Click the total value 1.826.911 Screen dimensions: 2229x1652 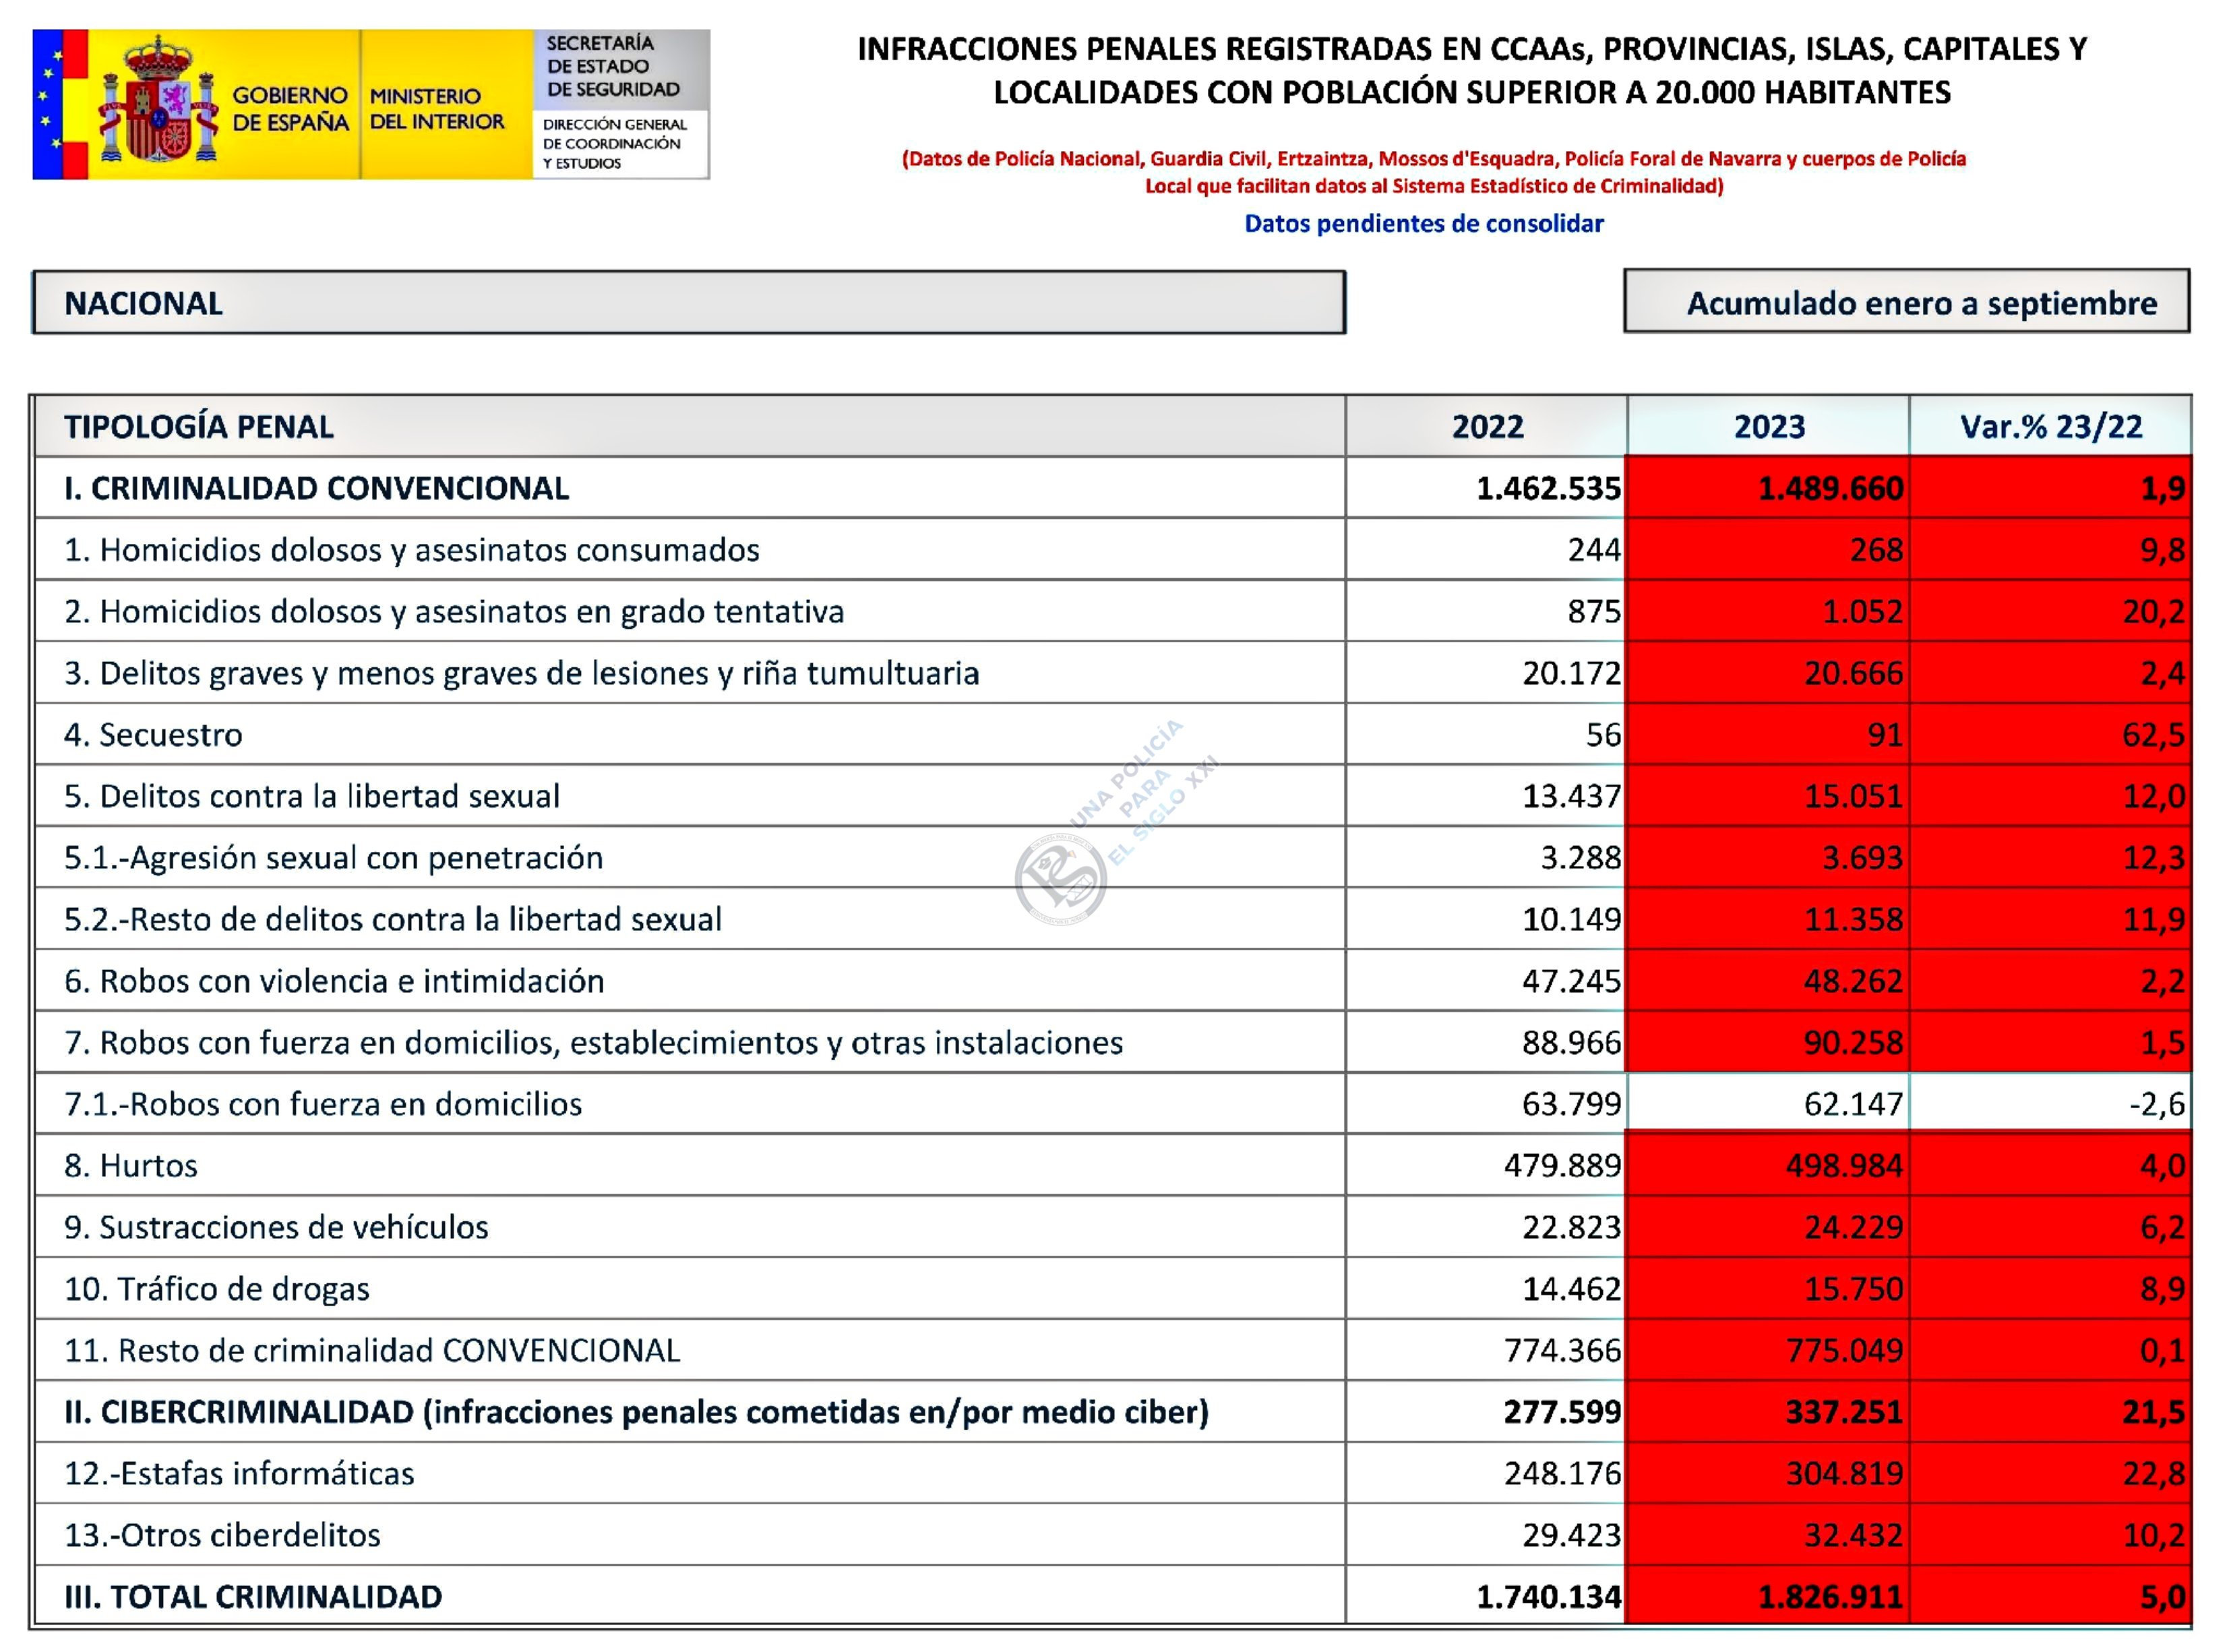(1830, 1597)
